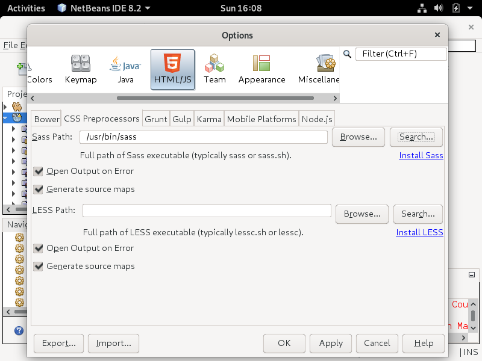Browse for the LESS executable
This screenshot has height=361, width=482.
362,214
